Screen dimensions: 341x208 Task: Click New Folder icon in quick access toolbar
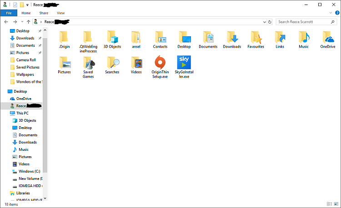tap(22, 5)
